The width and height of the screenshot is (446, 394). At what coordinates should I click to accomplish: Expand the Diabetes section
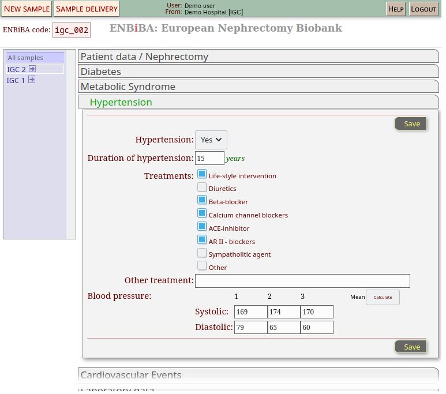coord(258,72)
